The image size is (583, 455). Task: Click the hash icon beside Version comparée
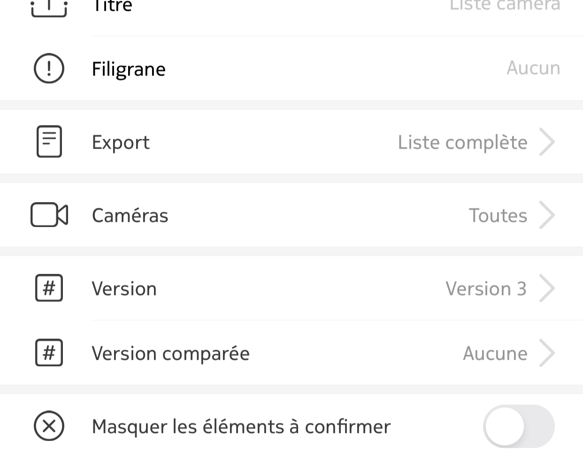[x=49, y=353]
